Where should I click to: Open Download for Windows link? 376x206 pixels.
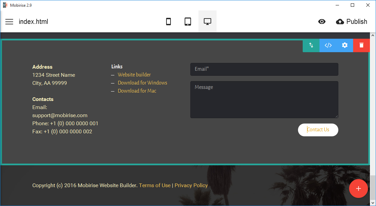pos(143,82)
